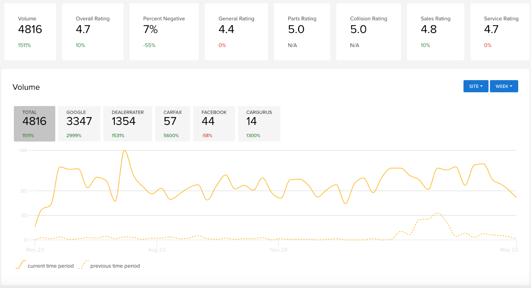Click the General Rating card
The width and height of the screenshot is (531, 288).
(x=236, y=32)
